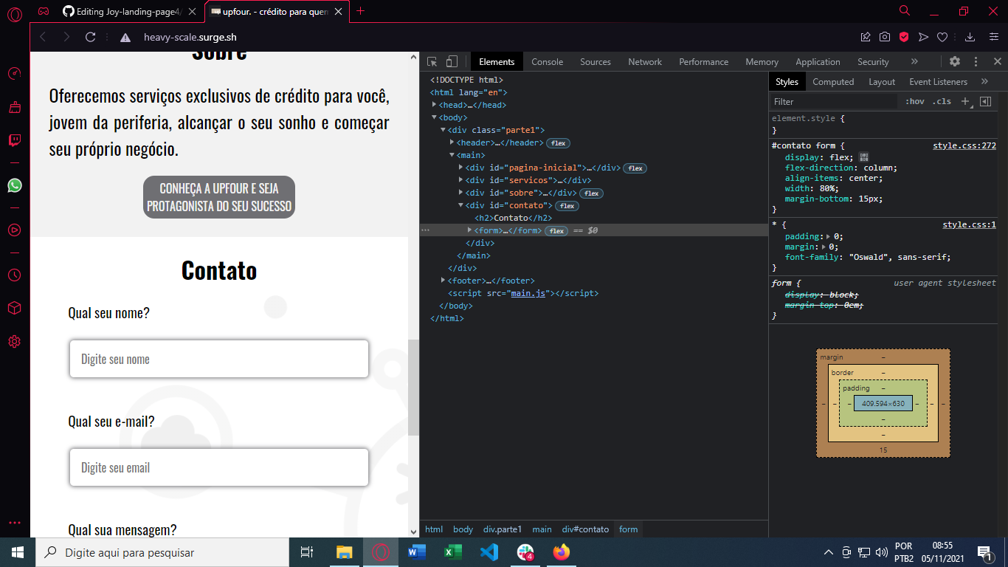Expand the padding shorthand property
The image size is (1008, 567).
pyautogui.click(x=828, y=237)
